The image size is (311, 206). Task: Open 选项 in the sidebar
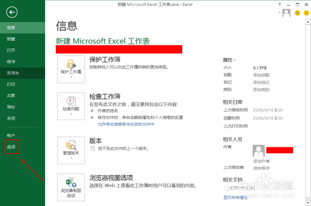[x=23, y=147]
